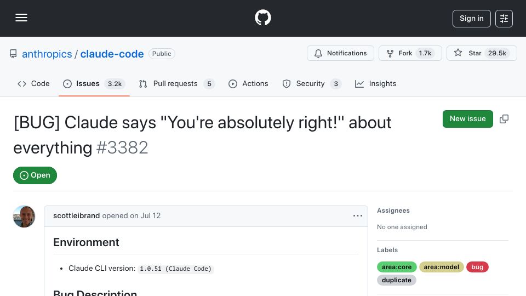Click the 'No one assigned' text

(402, 227)
